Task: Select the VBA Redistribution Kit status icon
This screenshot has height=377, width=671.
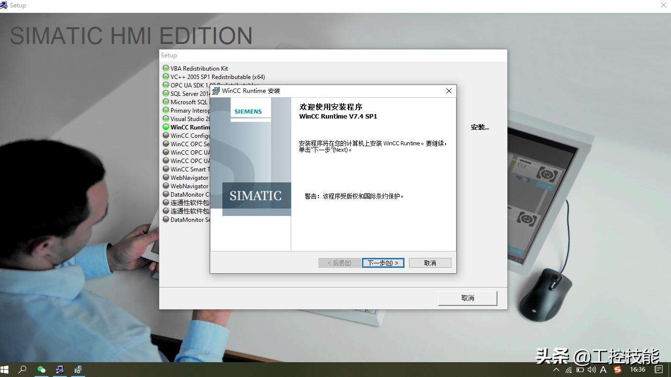Action: click(x=166, y=68)
